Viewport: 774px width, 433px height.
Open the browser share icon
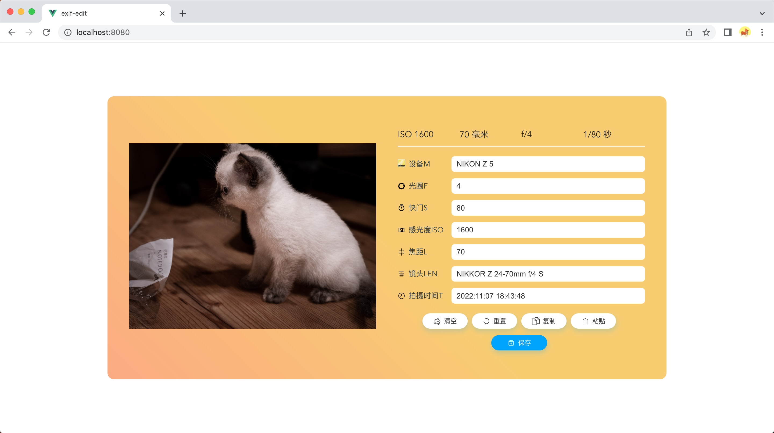689,33
